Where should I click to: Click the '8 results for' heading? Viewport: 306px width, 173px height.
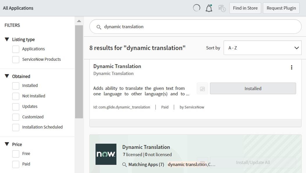[137, 48]
